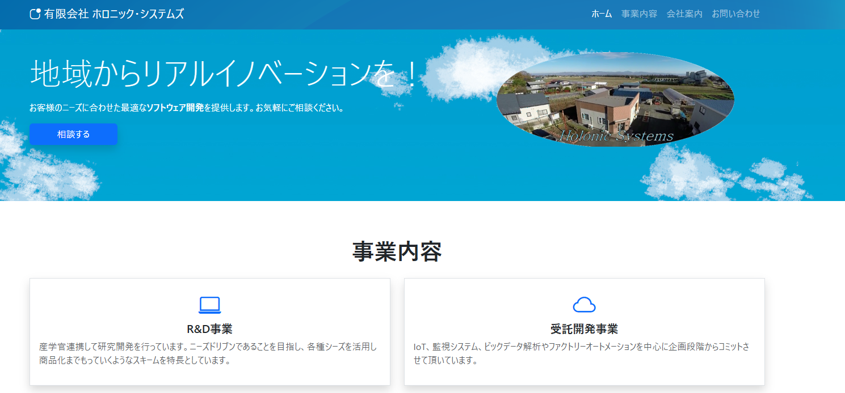Select the R&D事業 card title
Image resolution: width=845 pixels, height=393 pixels.
pyautogui.click(x=209, y=329)
